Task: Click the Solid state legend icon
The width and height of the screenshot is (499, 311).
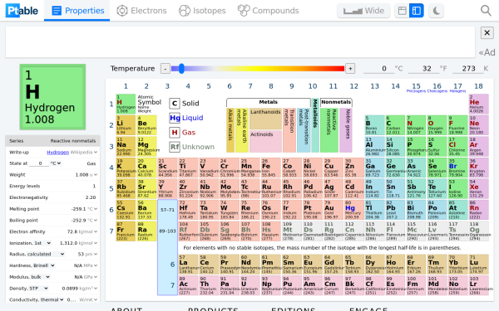Action: (x=175, y=104)
